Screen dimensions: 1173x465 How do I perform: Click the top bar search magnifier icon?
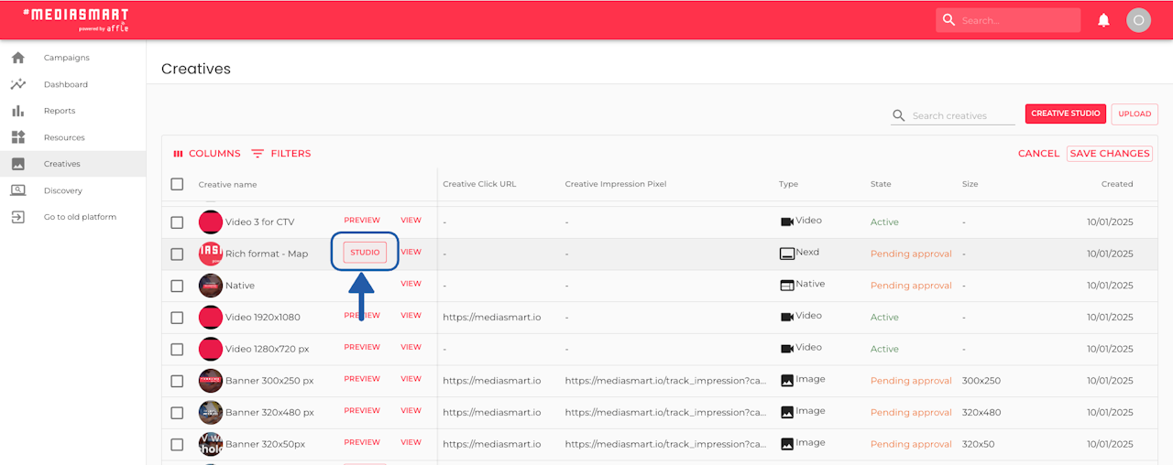[948, 20]
